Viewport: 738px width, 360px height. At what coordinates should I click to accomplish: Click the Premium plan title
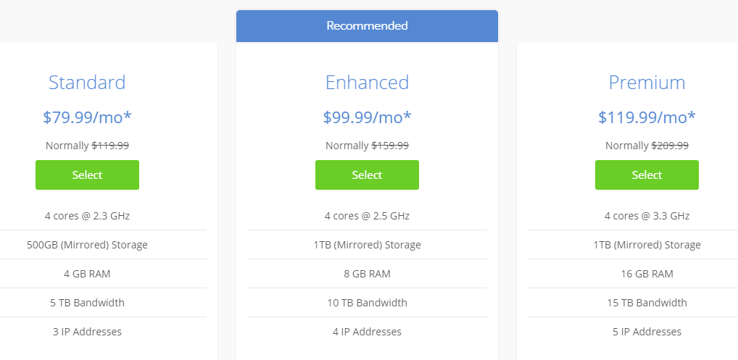click(647, 83)
